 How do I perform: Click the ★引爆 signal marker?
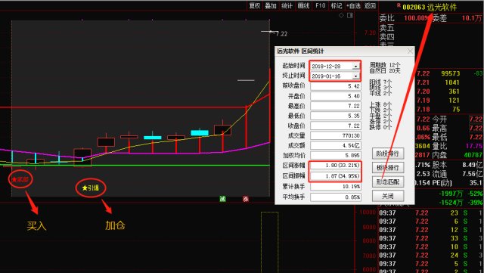(x=91, y=188)
